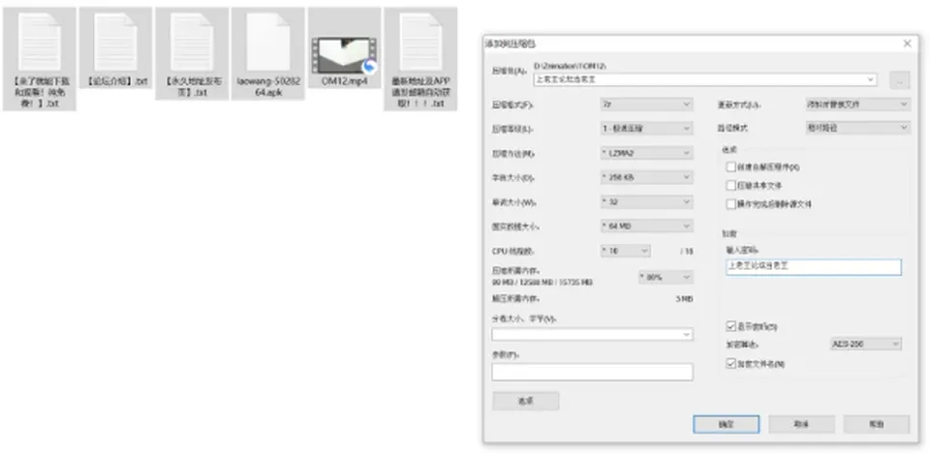The width and height of the screenshot is (930, 454).
Task: Click the 选项 options button at bottom left
Action: point(525,402)
